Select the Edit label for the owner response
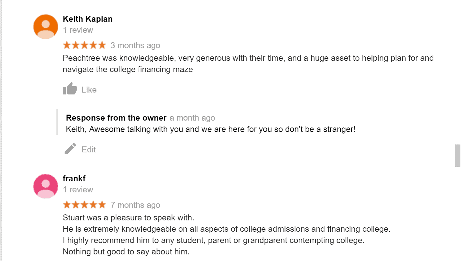The image size is (473, 261). tap(89, 150)
